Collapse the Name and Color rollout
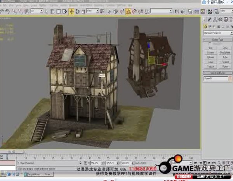This screenshot has width=233, height=181. tap(217, 72)
